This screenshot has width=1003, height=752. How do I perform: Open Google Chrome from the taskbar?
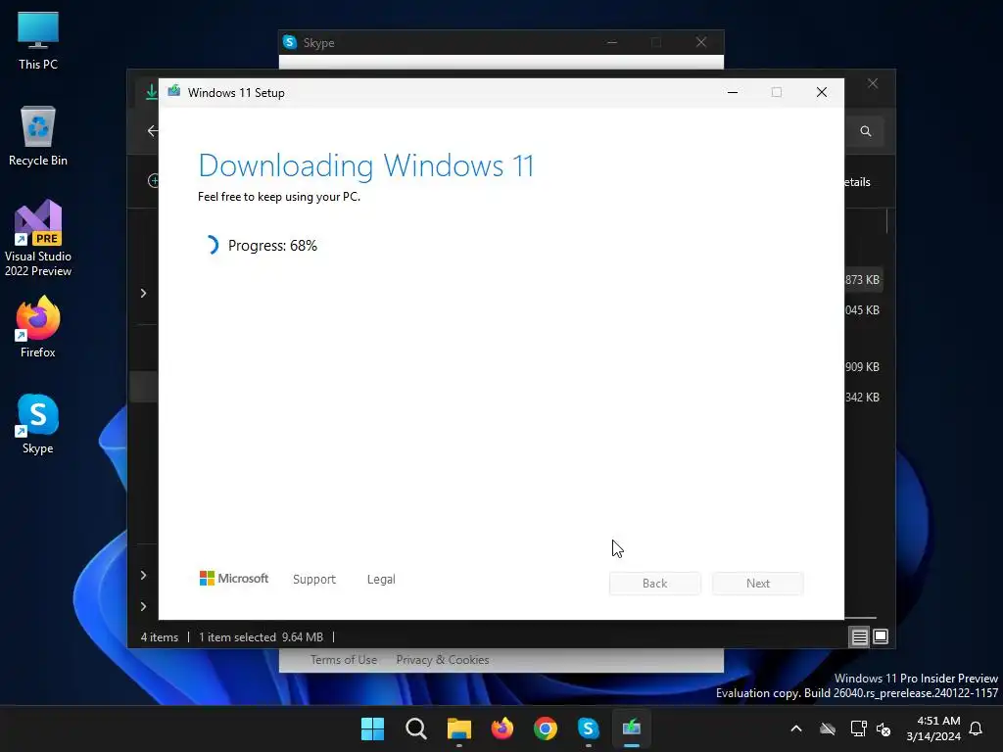coord(545,728)
